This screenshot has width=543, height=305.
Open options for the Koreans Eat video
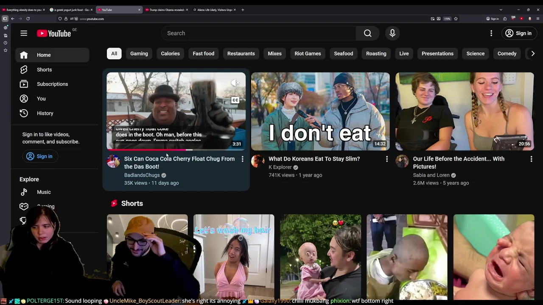(x=386, y=159)
